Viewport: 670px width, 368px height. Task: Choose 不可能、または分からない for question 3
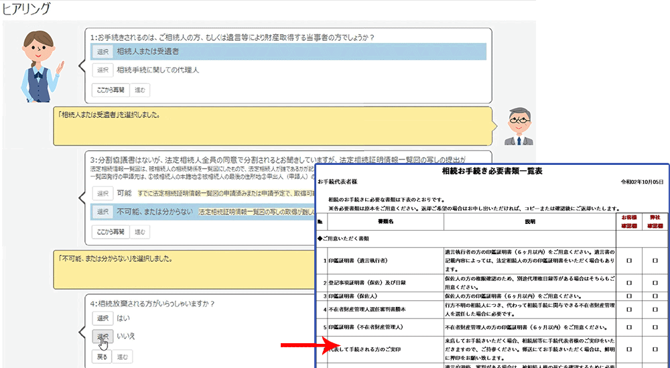coord(102,212)
